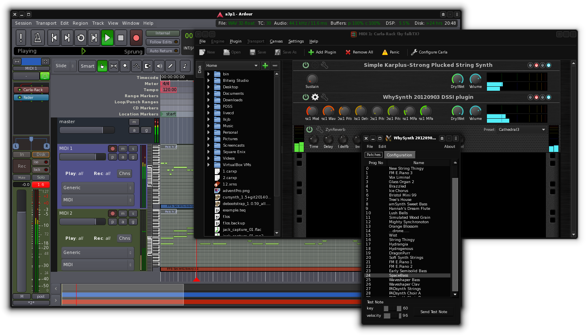Toggle loop playback in transport bar
Viewport: 586px width, 335px height.
[x=81, y=38]
